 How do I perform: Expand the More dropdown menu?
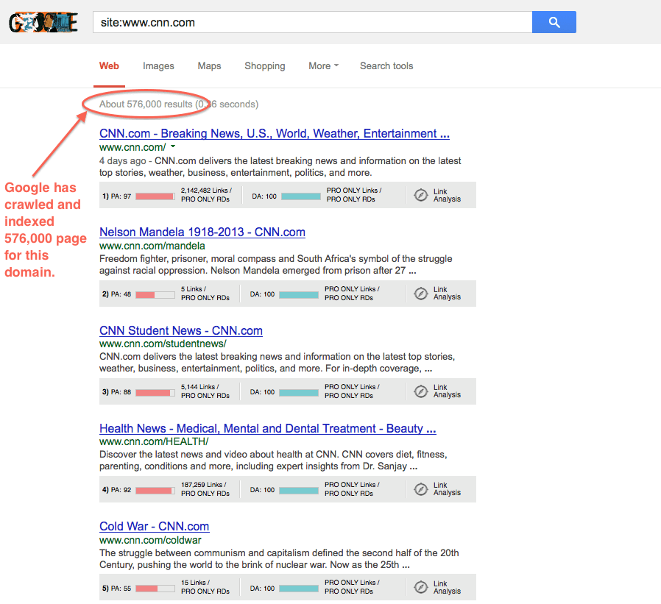[323, 66]
